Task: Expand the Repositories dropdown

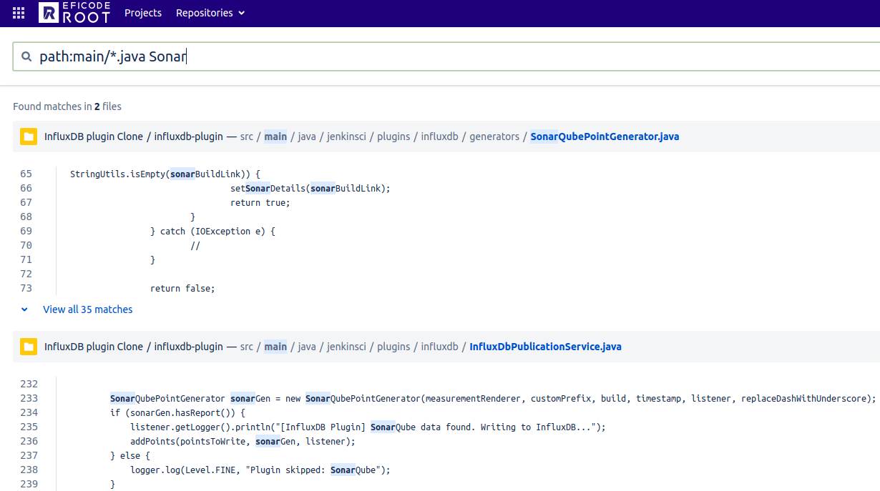Action: point(210,13)
